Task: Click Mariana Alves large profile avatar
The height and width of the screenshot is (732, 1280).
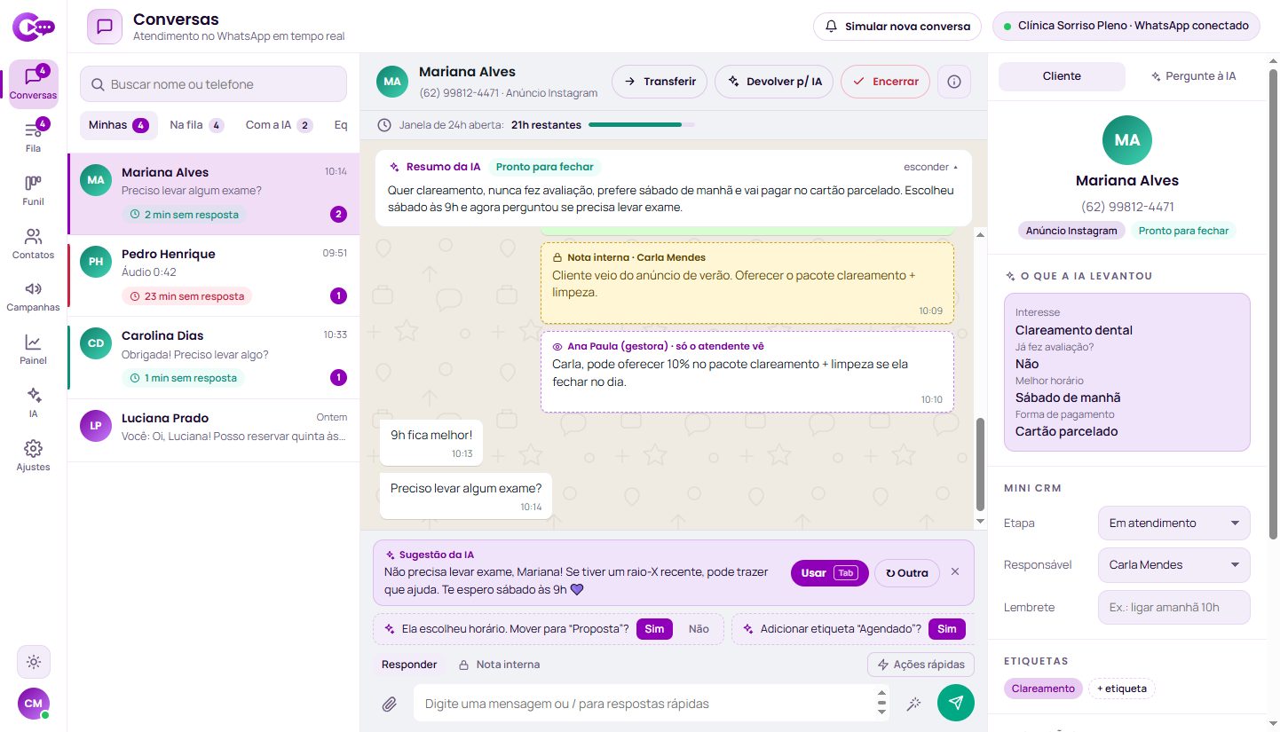Action: pos(1127,140)
